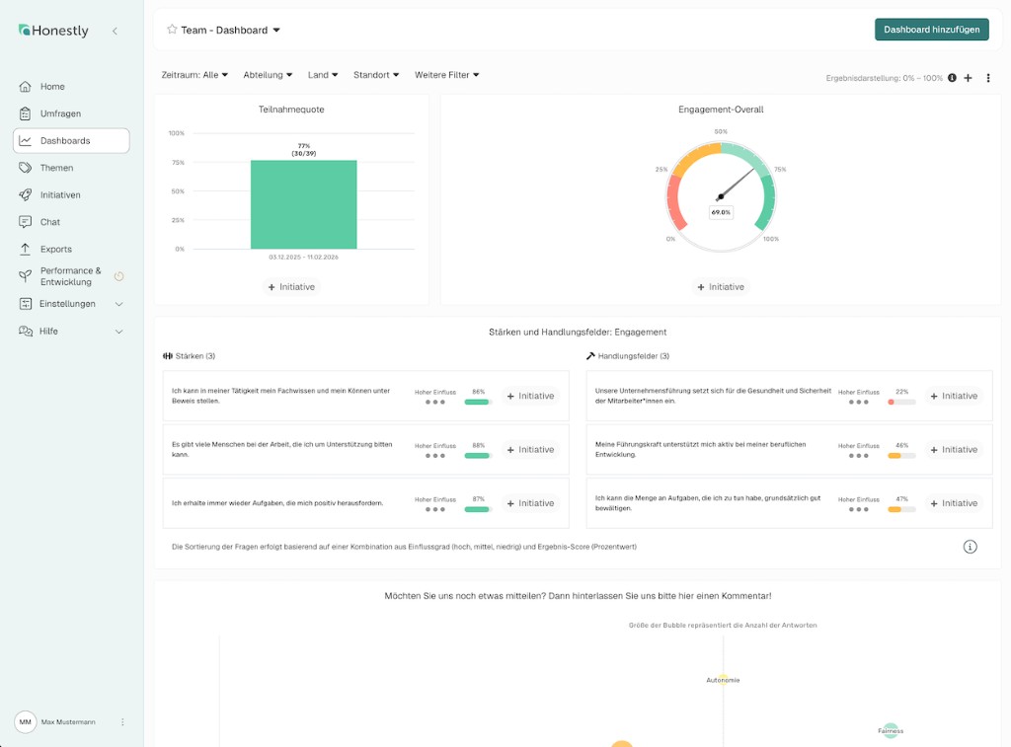The image size is (1011, 747).
Task: Open the three-dot options menu top right
Action: pos(987,77)
